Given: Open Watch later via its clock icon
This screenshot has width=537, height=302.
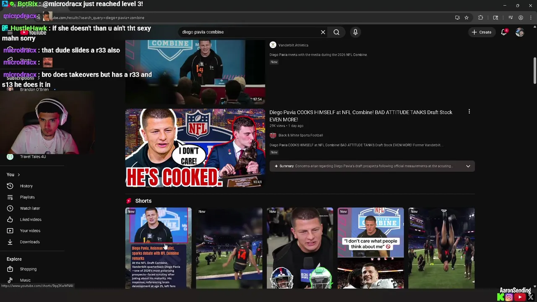Looking at the screenshot, I should [x=10, y=208].
